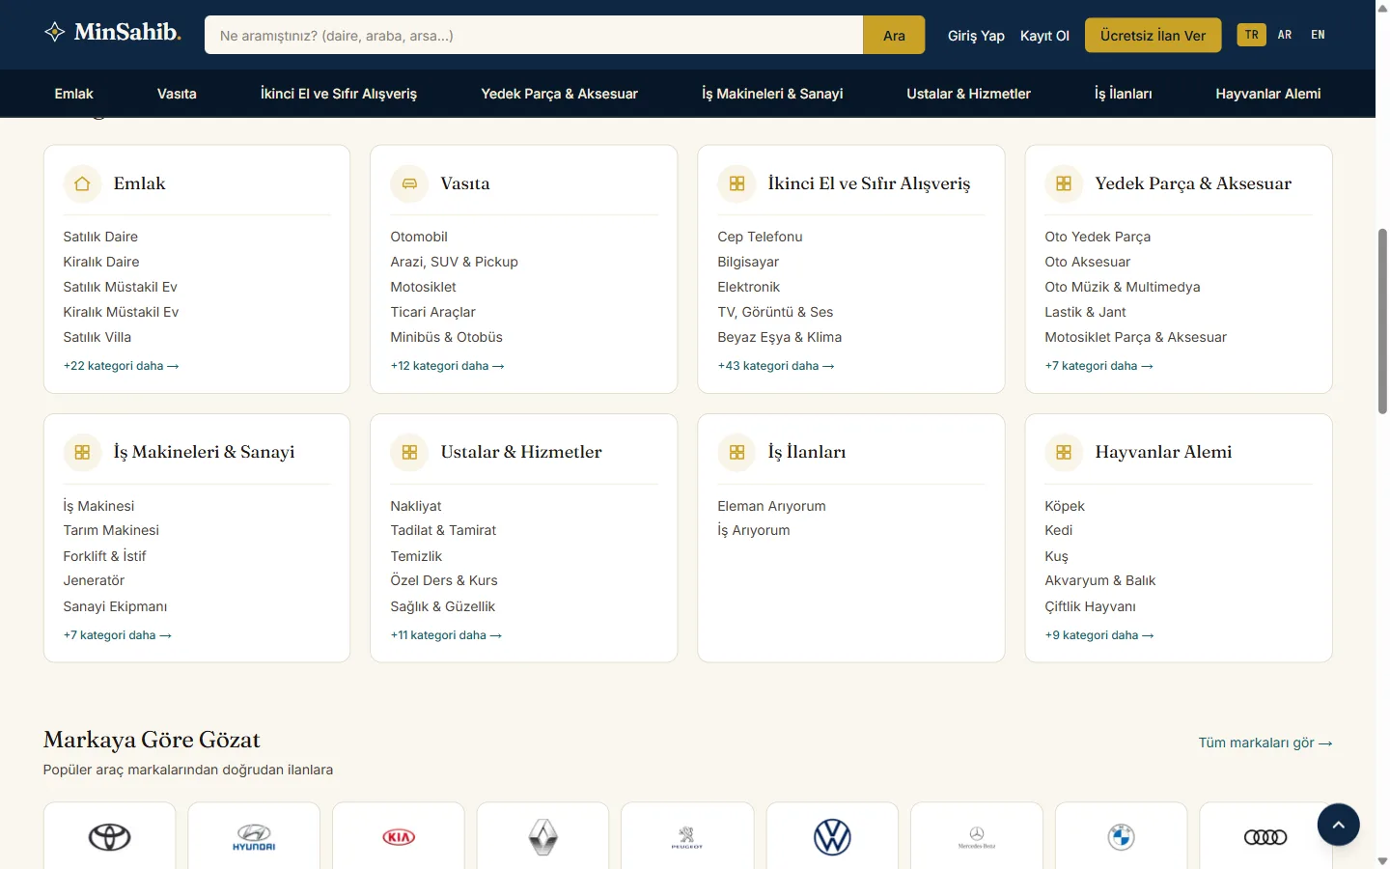The height and width of the screenshot is (869, 1390).
Task: Click the Ara search button
Action: (894, 35)
